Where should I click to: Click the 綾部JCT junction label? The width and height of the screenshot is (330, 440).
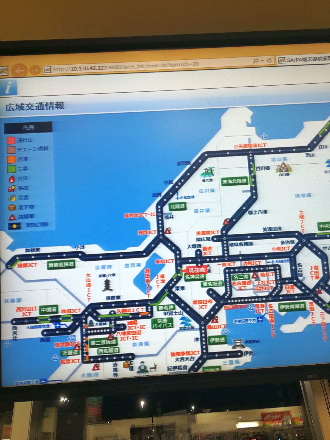(x=27, y=265)
